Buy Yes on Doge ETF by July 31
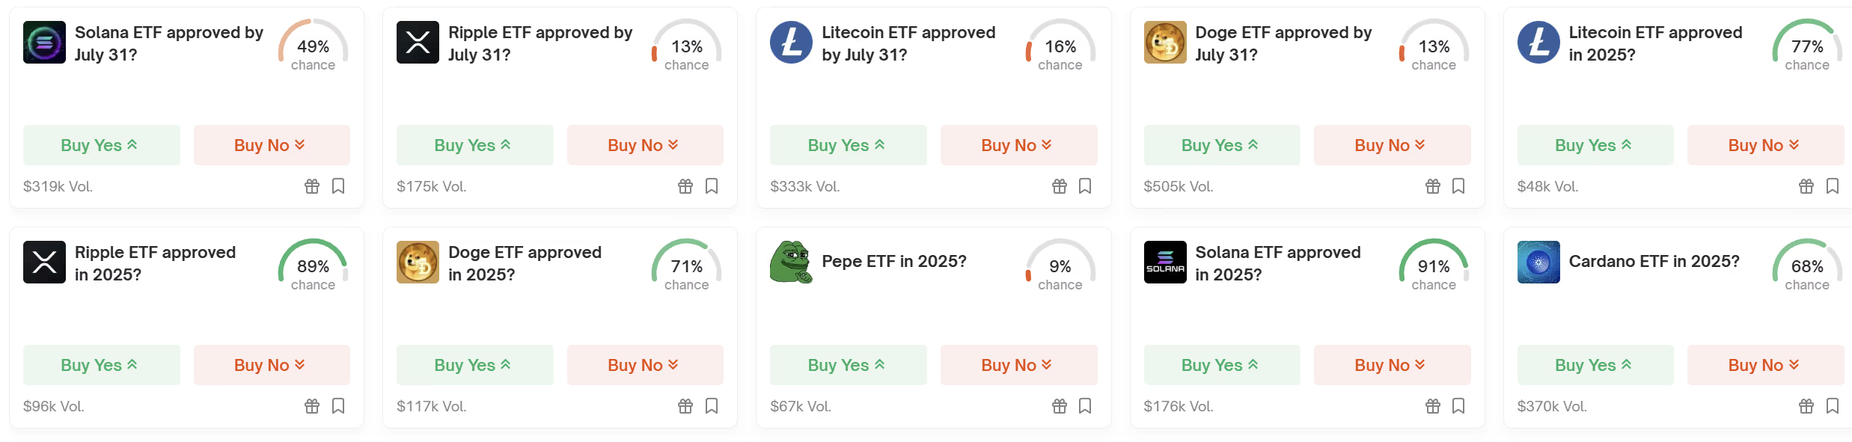 coord(1222,145)
